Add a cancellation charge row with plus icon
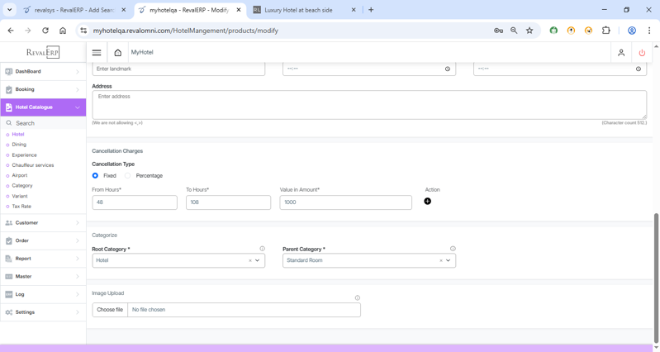This screenshot has height=352, width=660. pos(427,202)
